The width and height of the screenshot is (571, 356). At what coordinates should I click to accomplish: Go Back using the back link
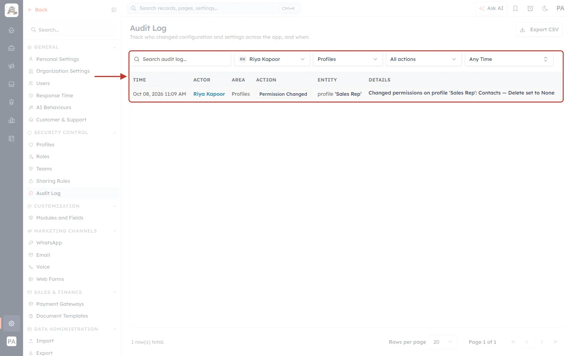pyautogui.click(x=38, y=10)
